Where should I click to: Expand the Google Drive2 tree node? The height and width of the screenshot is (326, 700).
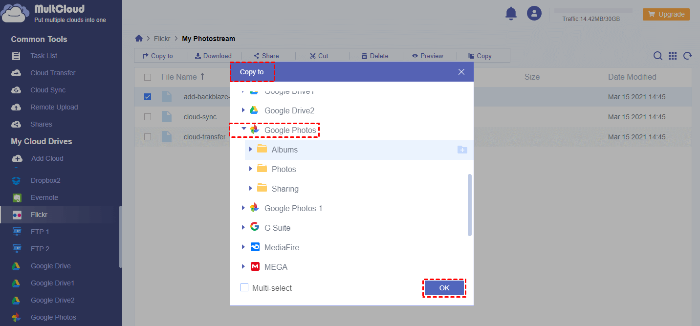(243, 110)
